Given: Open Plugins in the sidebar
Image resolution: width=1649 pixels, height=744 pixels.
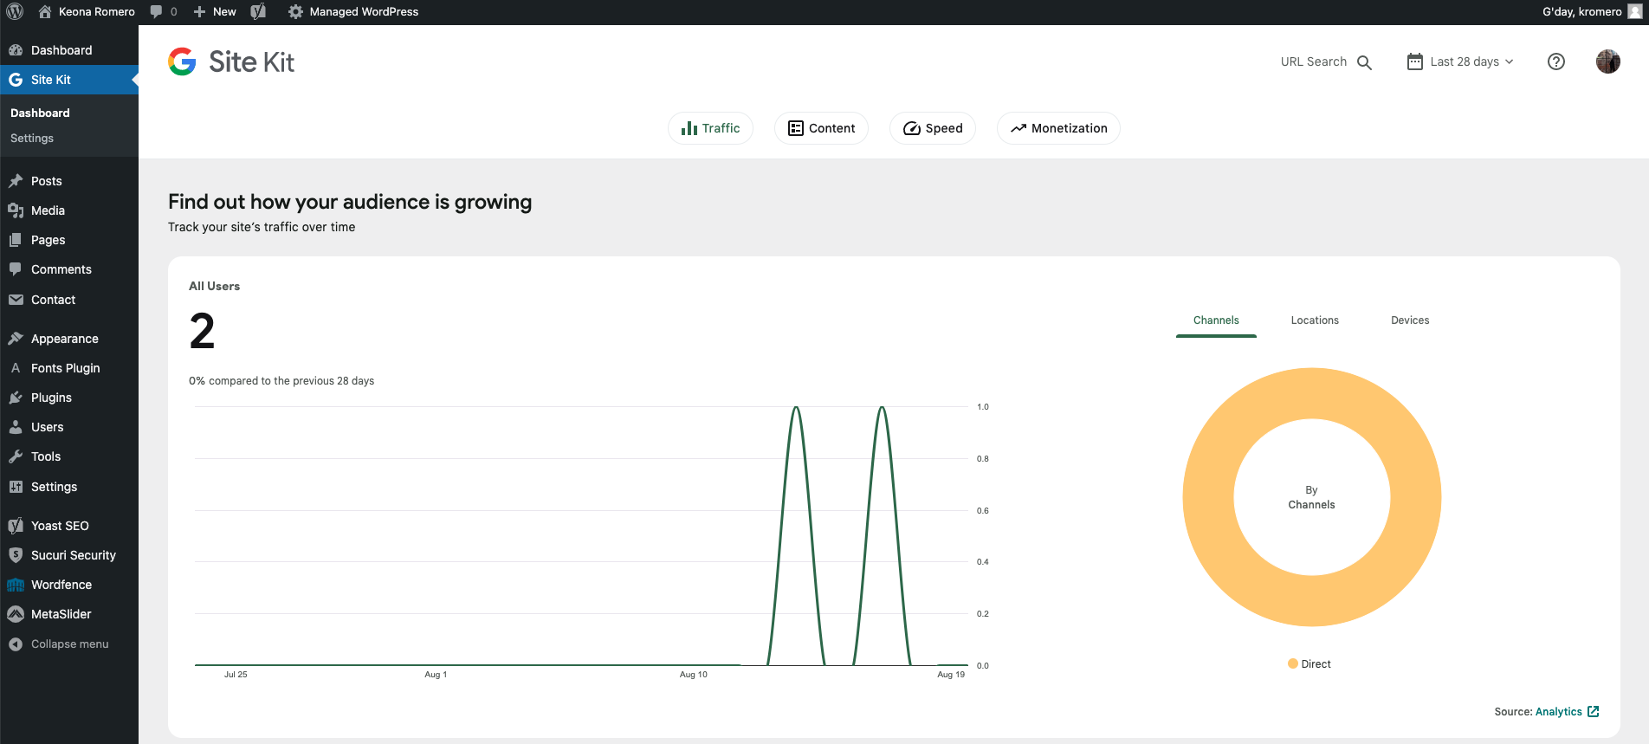Looking at the screenshot, I should [69, 398].
